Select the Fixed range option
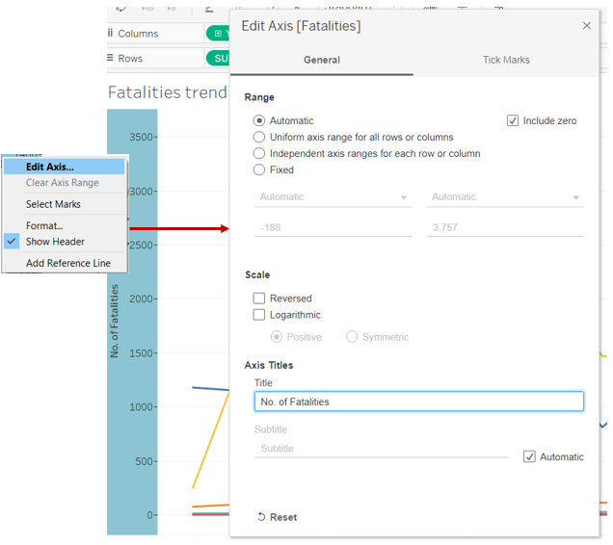 (259, 170)
